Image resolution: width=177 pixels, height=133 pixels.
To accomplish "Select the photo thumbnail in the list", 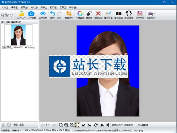I will click(x=18, y=35).
